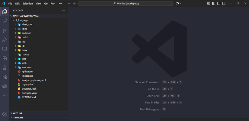Show more menu bar items ellipsis
Image resolution: width=249 pixels, height=121 pixels.
point(60,4)
